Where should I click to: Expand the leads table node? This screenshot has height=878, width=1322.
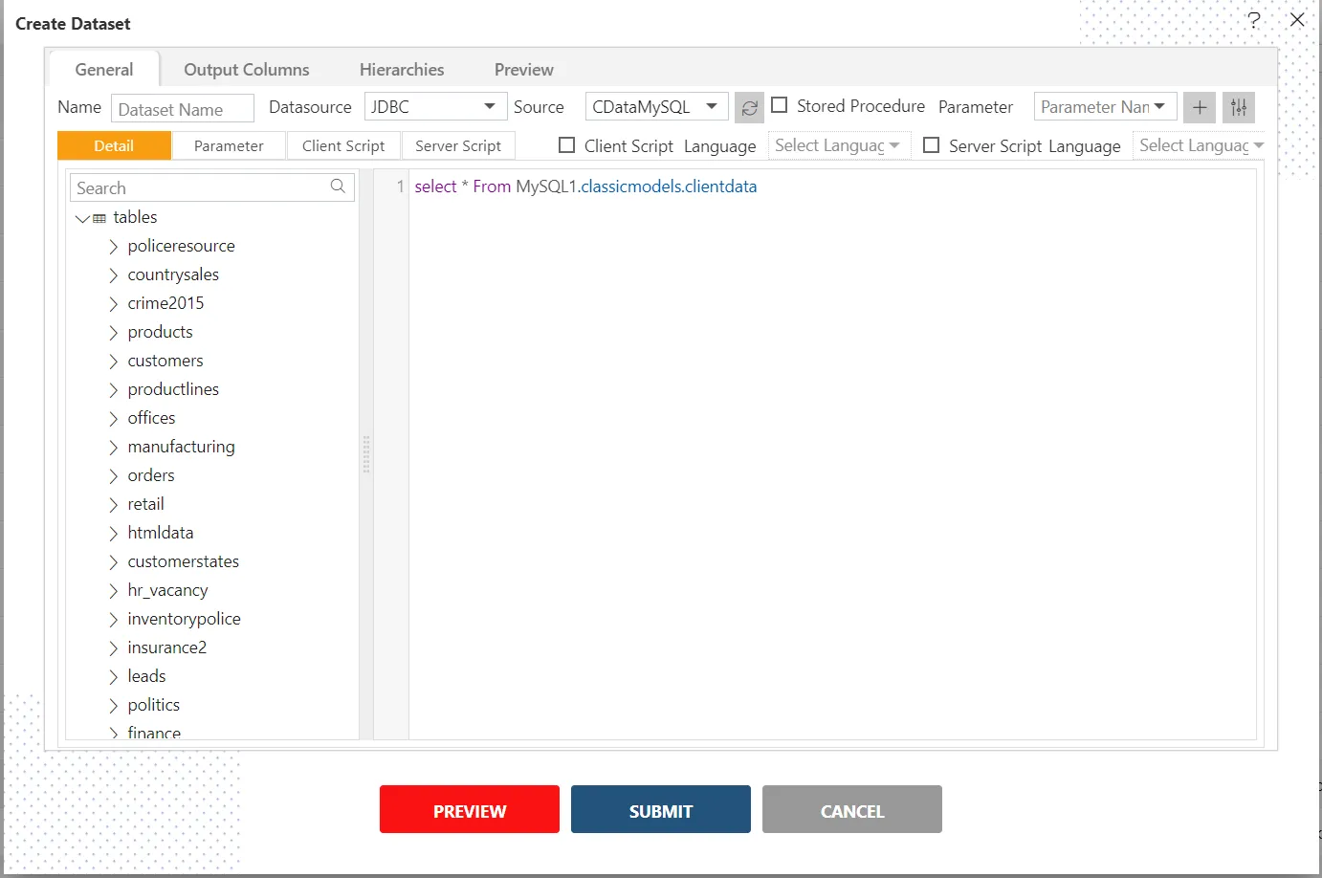tap(114, 677)
